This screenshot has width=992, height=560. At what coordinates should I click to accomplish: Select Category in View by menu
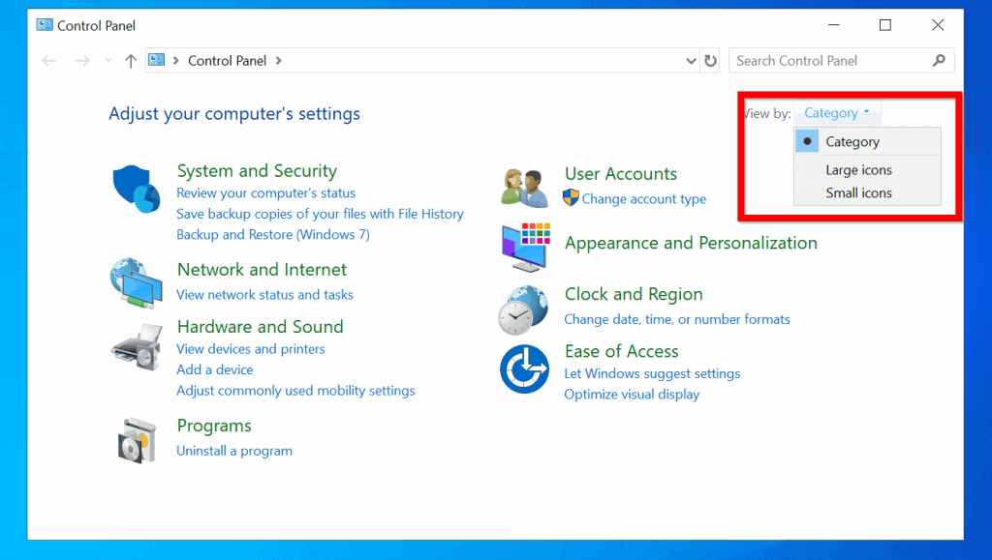(867, 141)
